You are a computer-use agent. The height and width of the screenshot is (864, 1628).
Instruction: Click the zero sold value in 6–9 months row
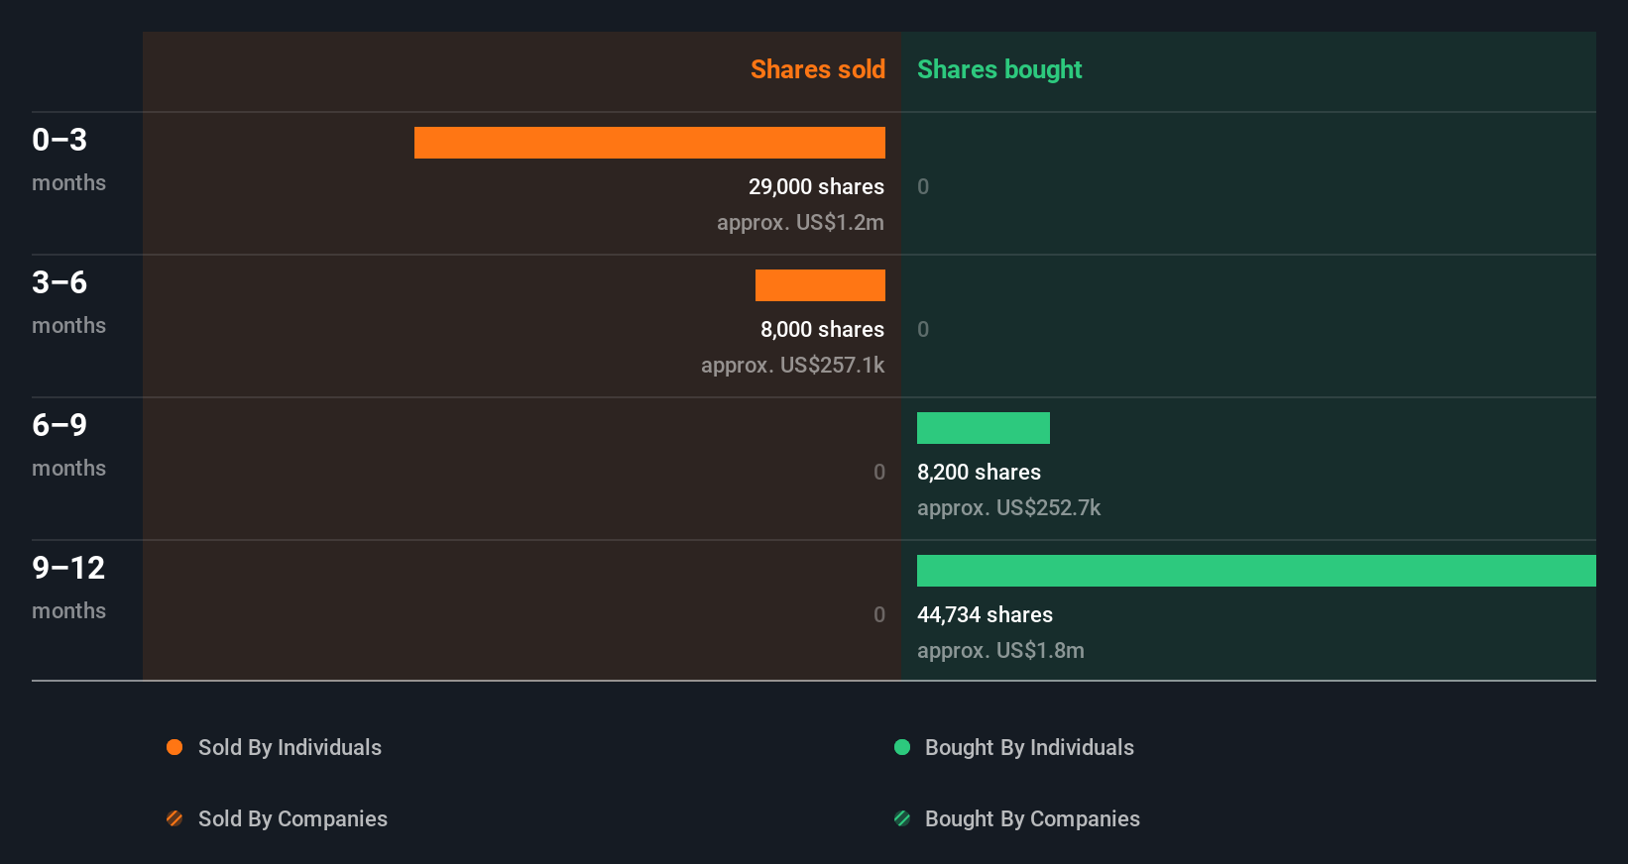[x=879, y=472]
